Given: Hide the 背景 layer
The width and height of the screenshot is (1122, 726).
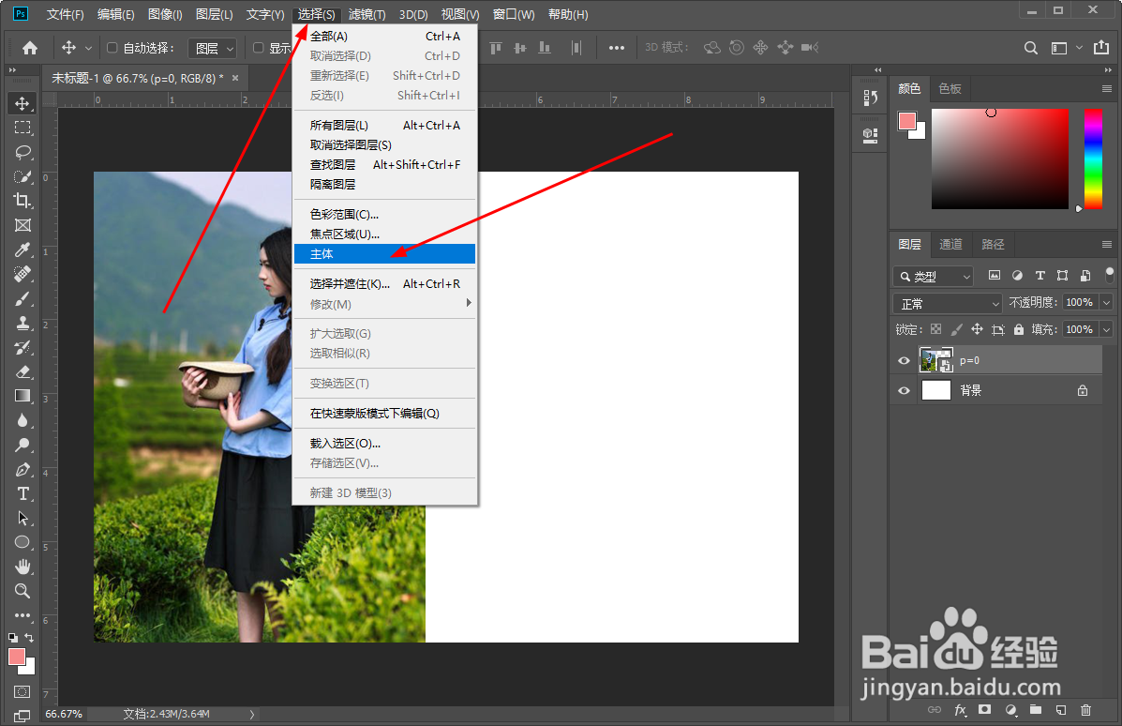Looking at the screenshot, I should pyautogui.click(x=903, y=390).
